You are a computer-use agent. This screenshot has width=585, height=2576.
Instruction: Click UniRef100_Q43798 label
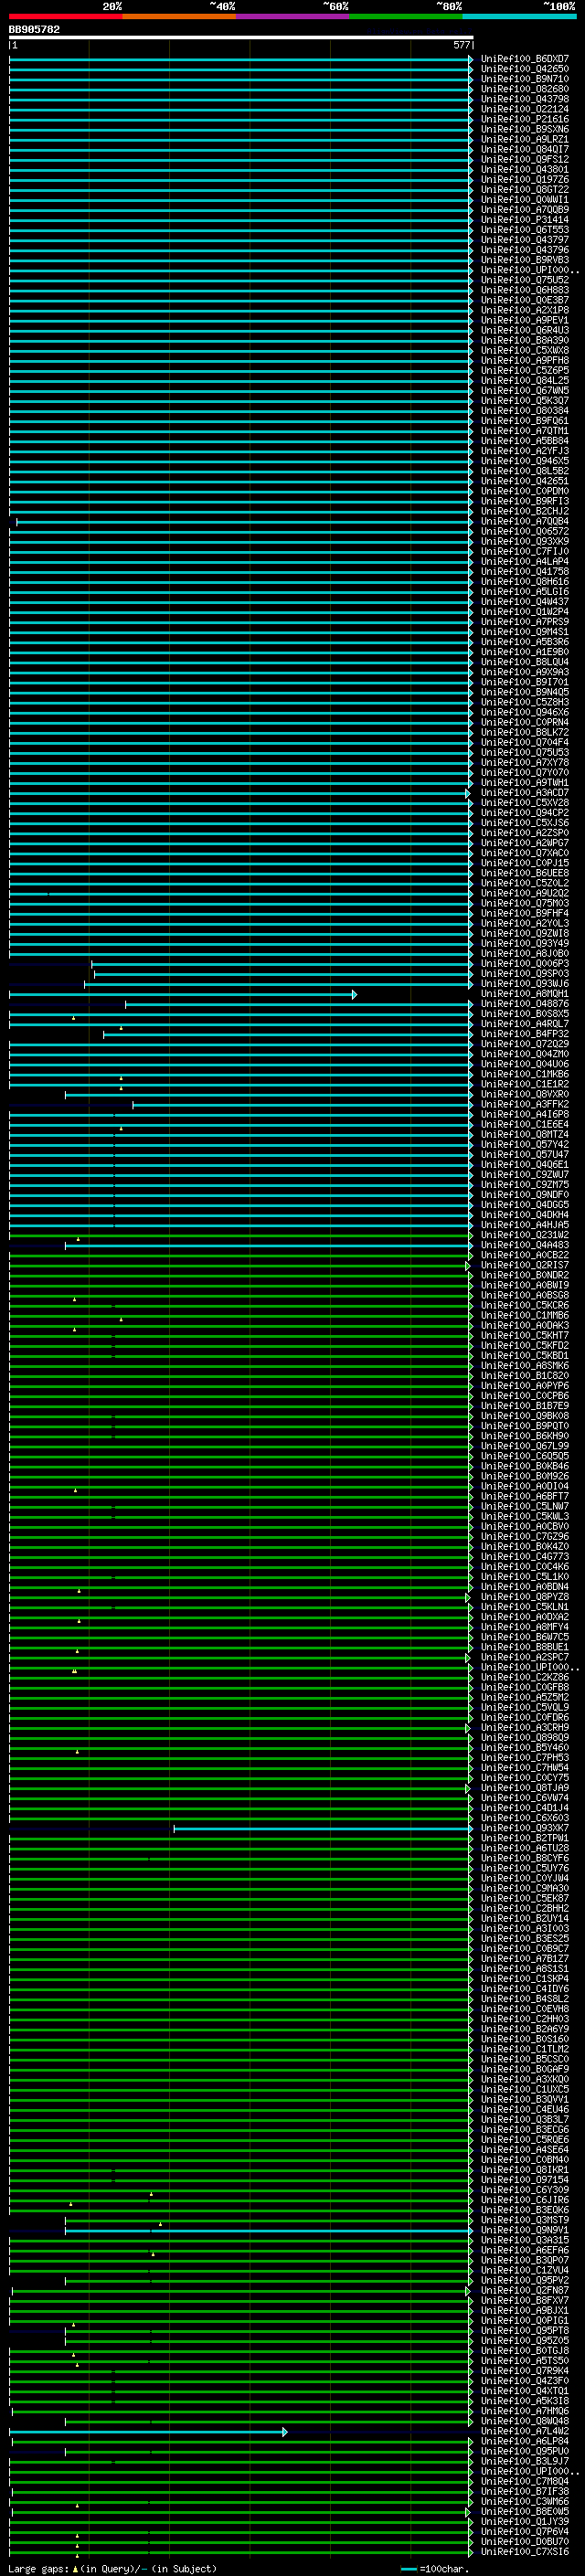click(x=525, y=99)
